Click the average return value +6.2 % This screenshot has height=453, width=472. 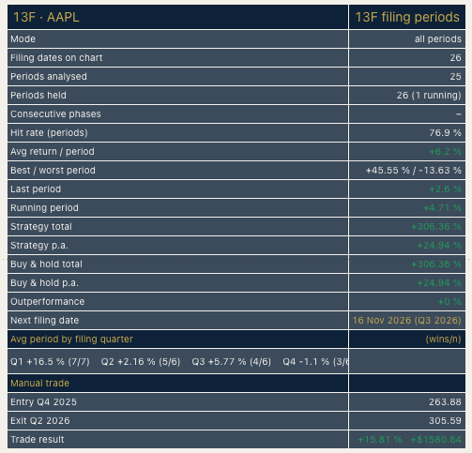(x=445, y=152)
